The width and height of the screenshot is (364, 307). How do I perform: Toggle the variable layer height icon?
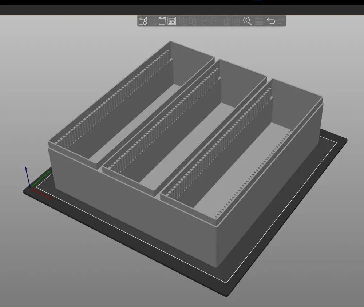[259, 21]
